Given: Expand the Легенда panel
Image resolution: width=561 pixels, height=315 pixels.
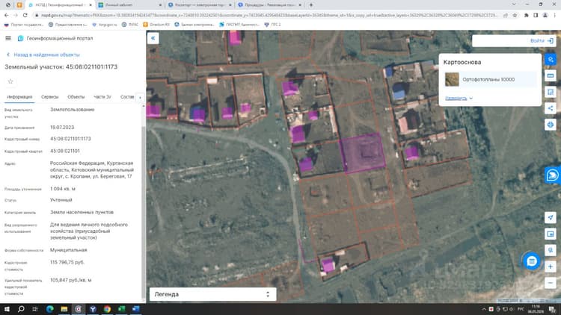Looking at the screenshot, I should (213, 294).
